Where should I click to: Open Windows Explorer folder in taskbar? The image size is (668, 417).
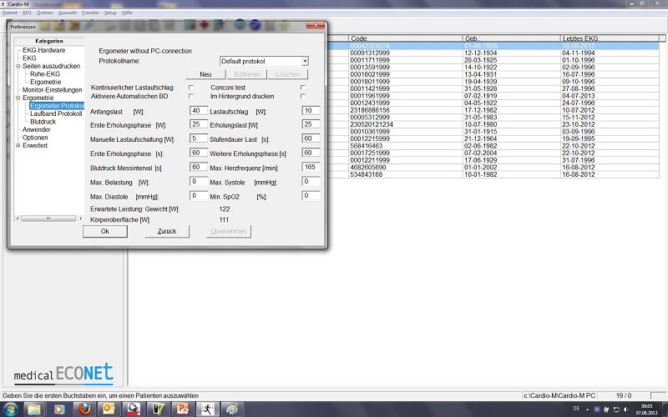35,409
